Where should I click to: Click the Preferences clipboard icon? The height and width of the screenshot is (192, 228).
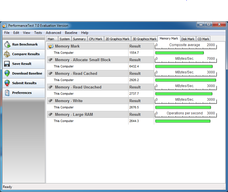tap(7, 93)
